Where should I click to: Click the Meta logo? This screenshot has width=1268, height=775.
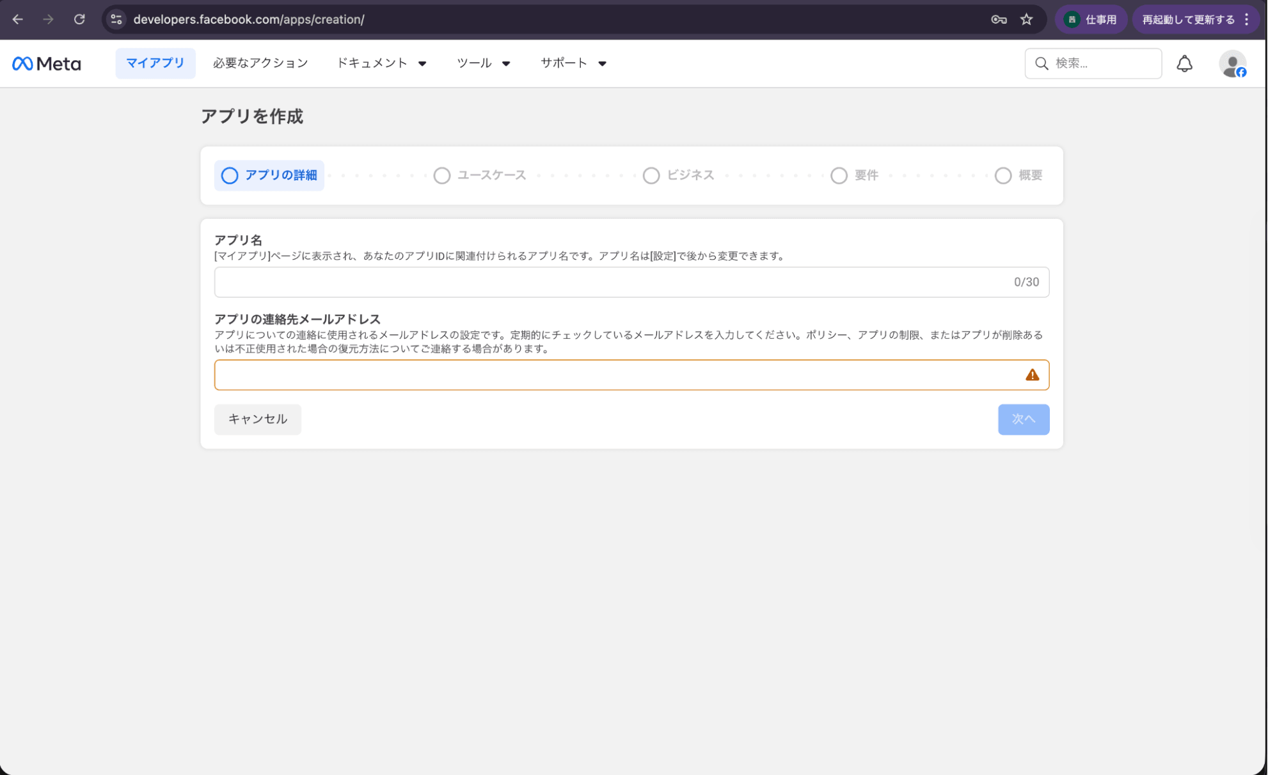pos(47,63)
